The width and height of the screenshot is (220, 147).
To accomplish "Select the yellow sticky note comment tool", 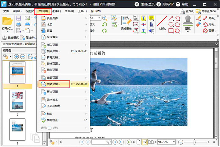I will coord(151,18).
